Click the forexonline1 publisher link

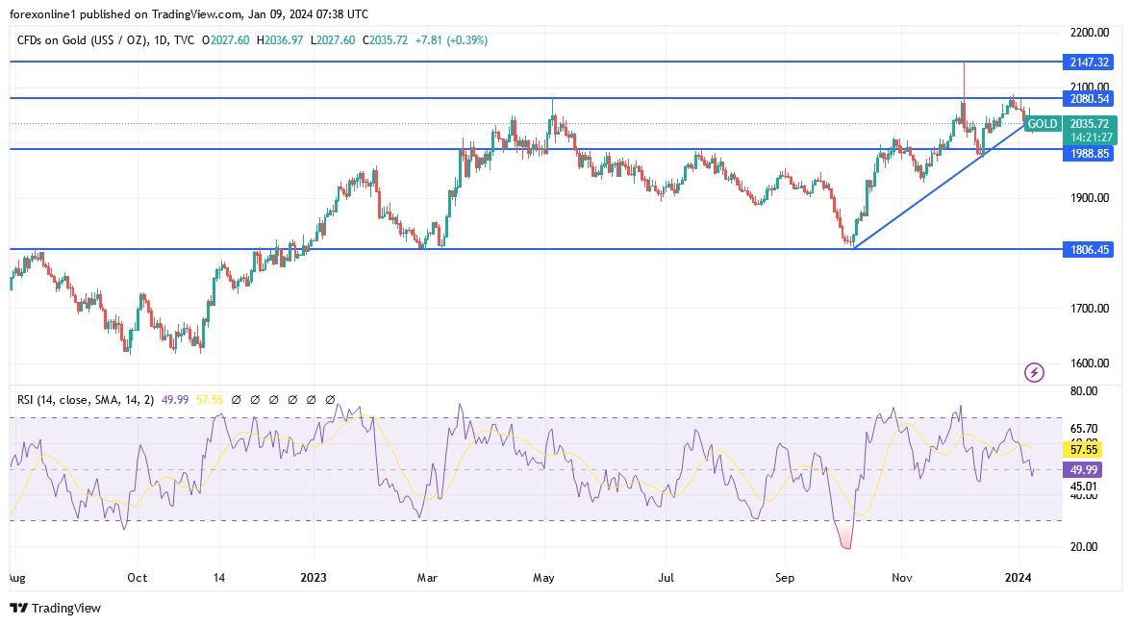point(43,13)
